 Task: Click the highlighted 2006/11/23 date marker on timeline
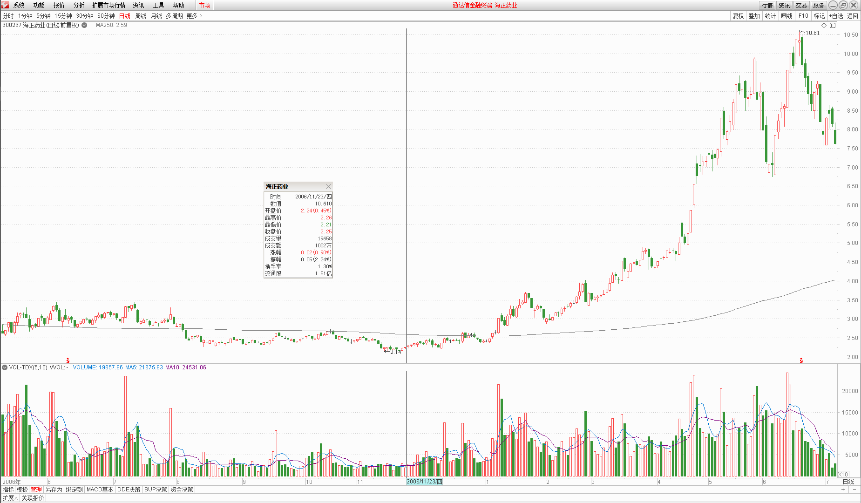(x=424, y=482)
